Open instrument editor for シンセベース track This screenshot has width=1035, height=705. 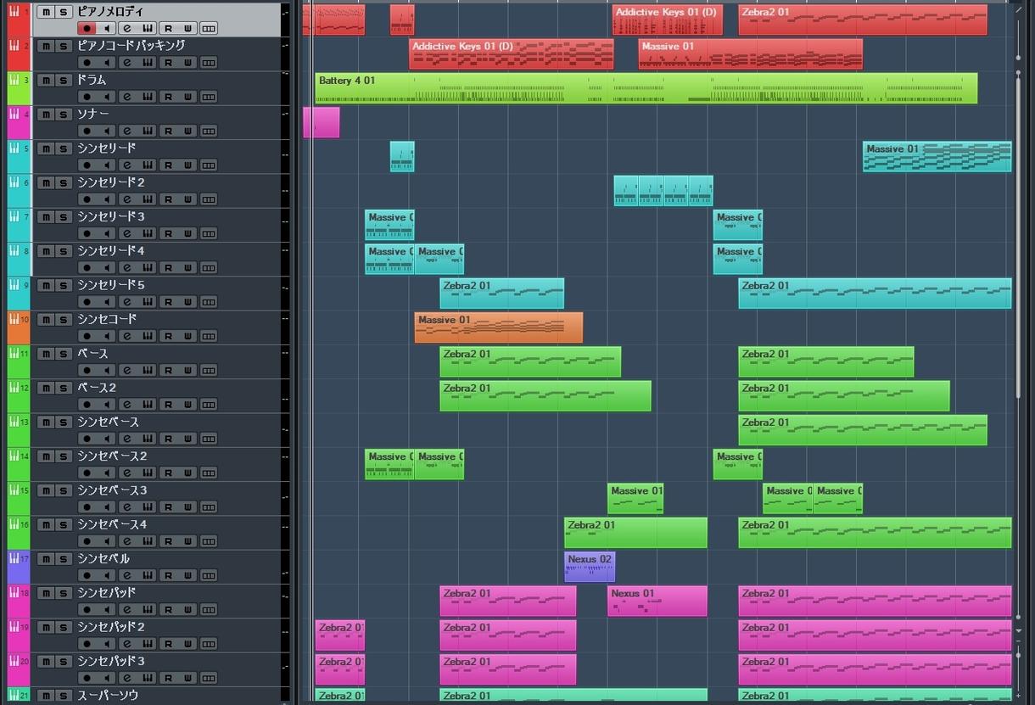(147, 439)
